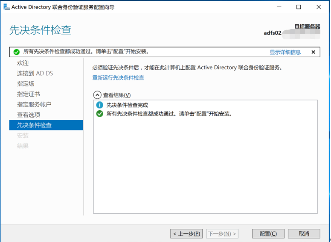
Task: Click the disabled 安装 step
Action: [x=23, y=136]
